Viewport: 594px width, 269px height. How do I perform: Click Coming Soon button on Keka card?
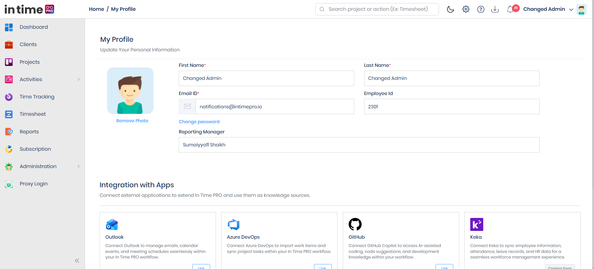click(560, 267)
